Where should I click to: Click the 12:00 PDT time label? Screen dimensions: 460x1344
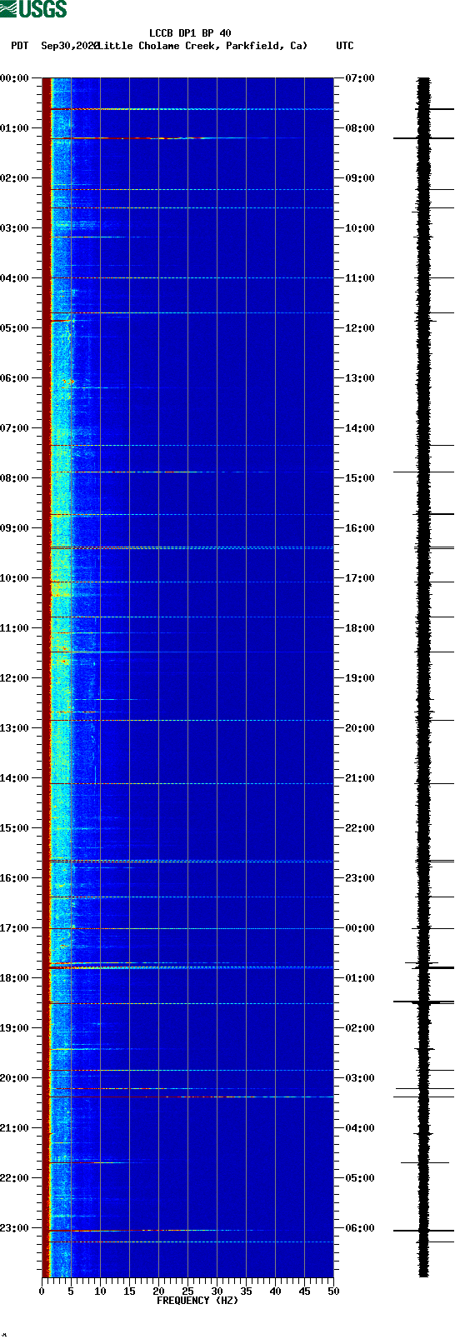click(15, 678)
